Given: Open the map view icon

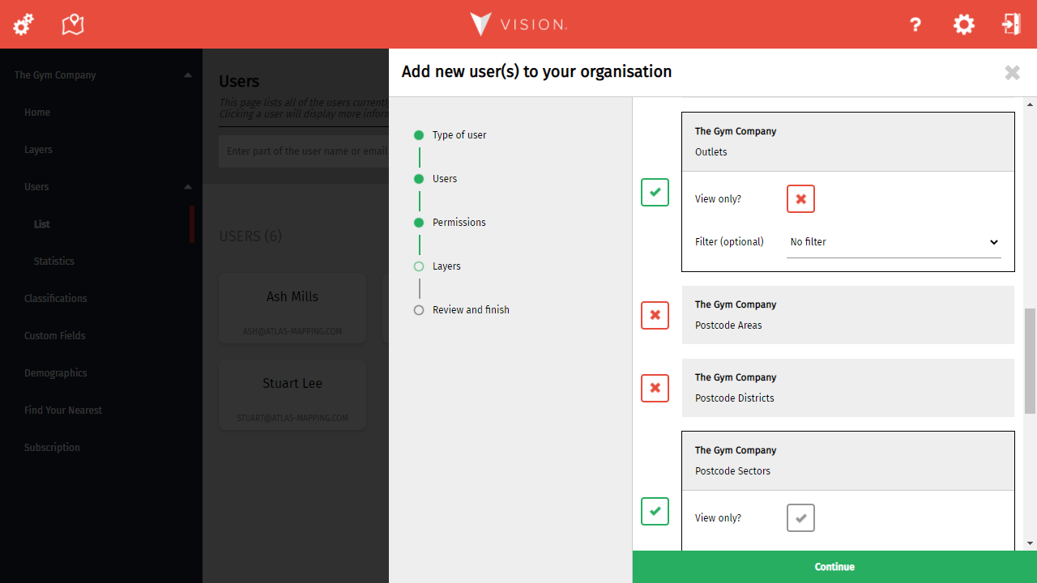Looking at the screenshot, I should click(73, 24).
